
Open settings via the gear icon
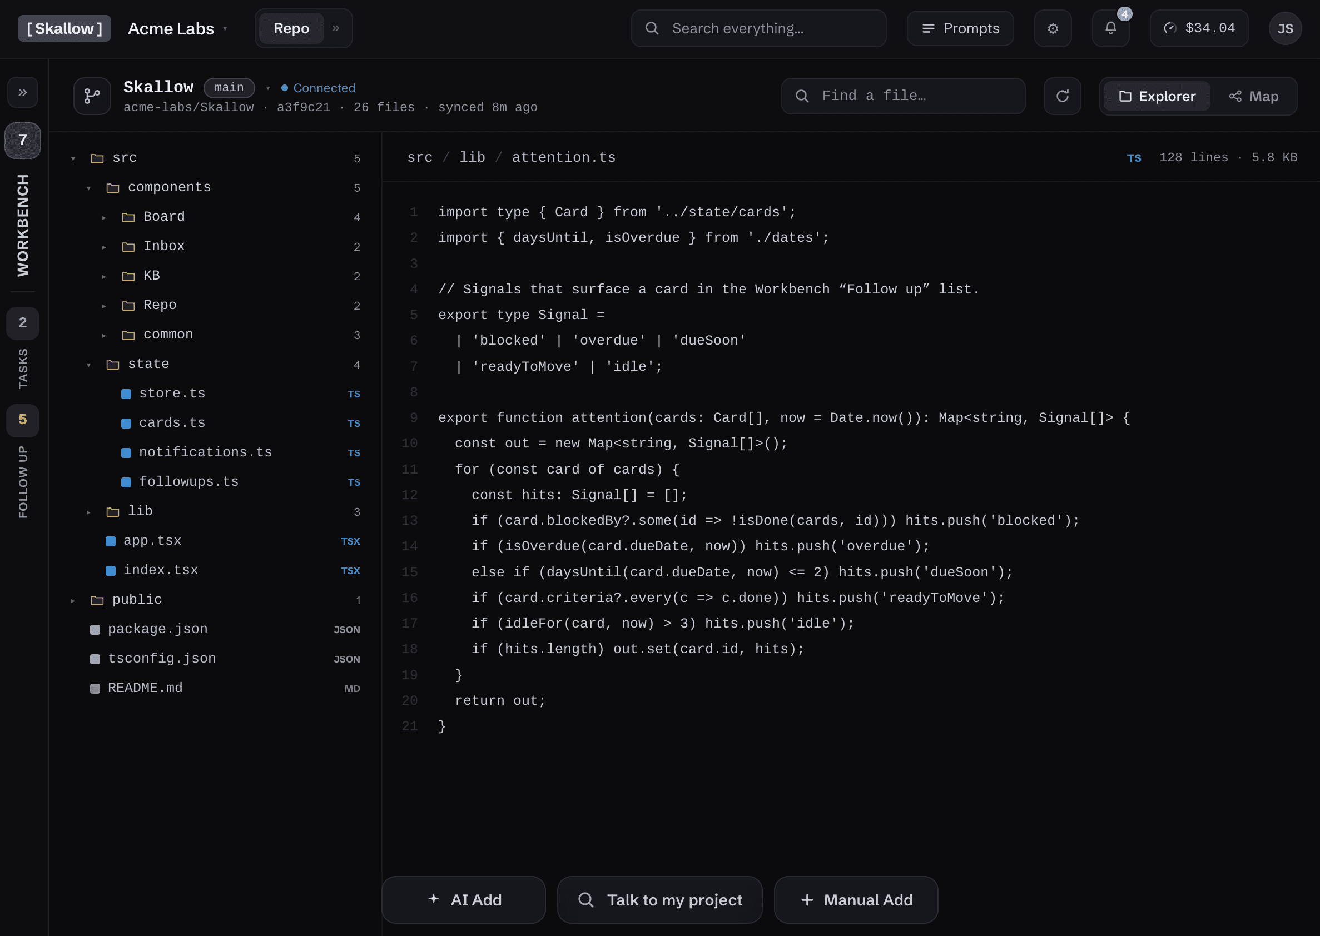tap(1053, 28)
